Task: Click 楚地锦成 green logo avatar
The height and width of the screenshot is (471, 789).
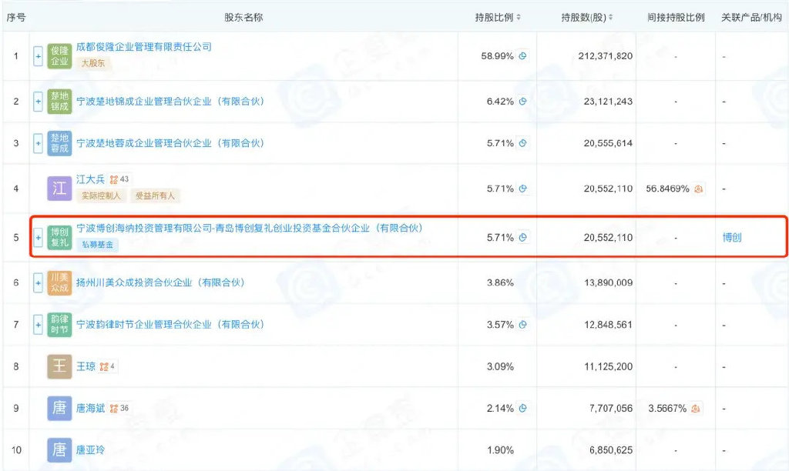Action: [59, 101]
